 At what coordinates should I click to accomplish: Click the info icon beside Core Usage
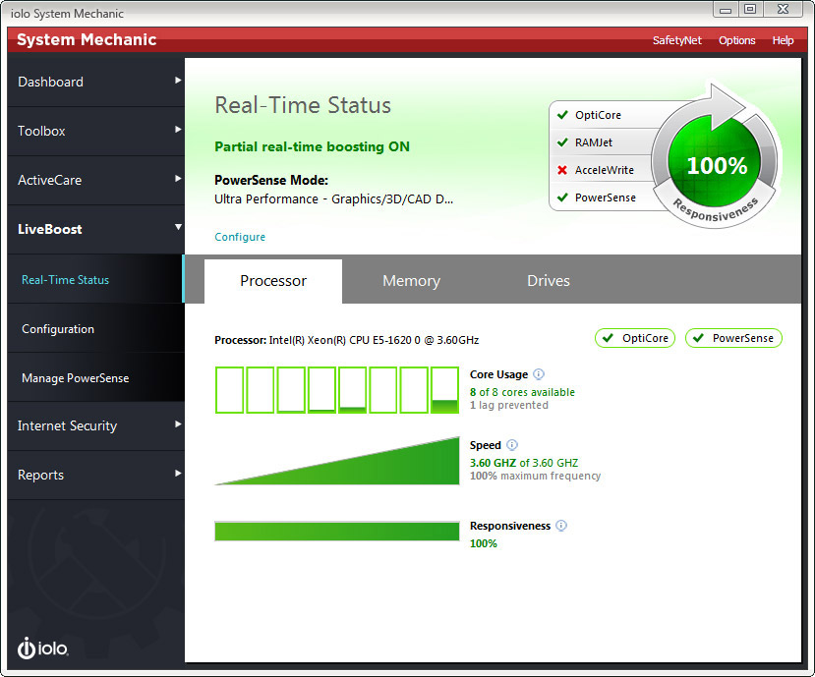(x=539, y=374)
